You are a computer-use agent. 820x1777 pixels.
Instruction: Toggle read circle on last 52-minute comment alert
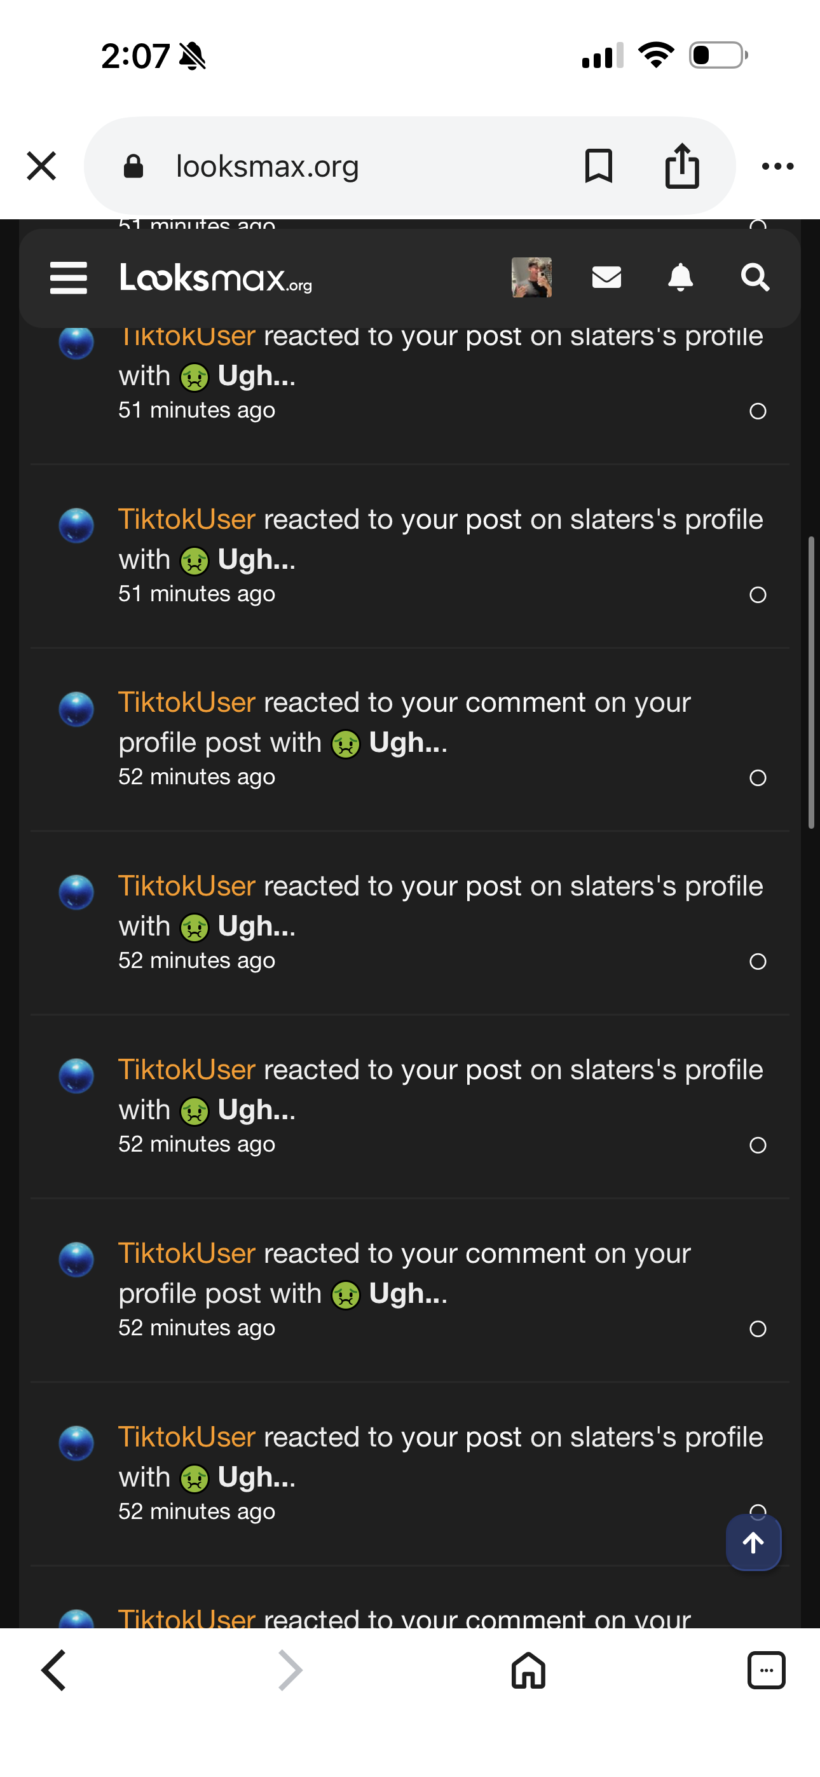tap(758, 1328)
